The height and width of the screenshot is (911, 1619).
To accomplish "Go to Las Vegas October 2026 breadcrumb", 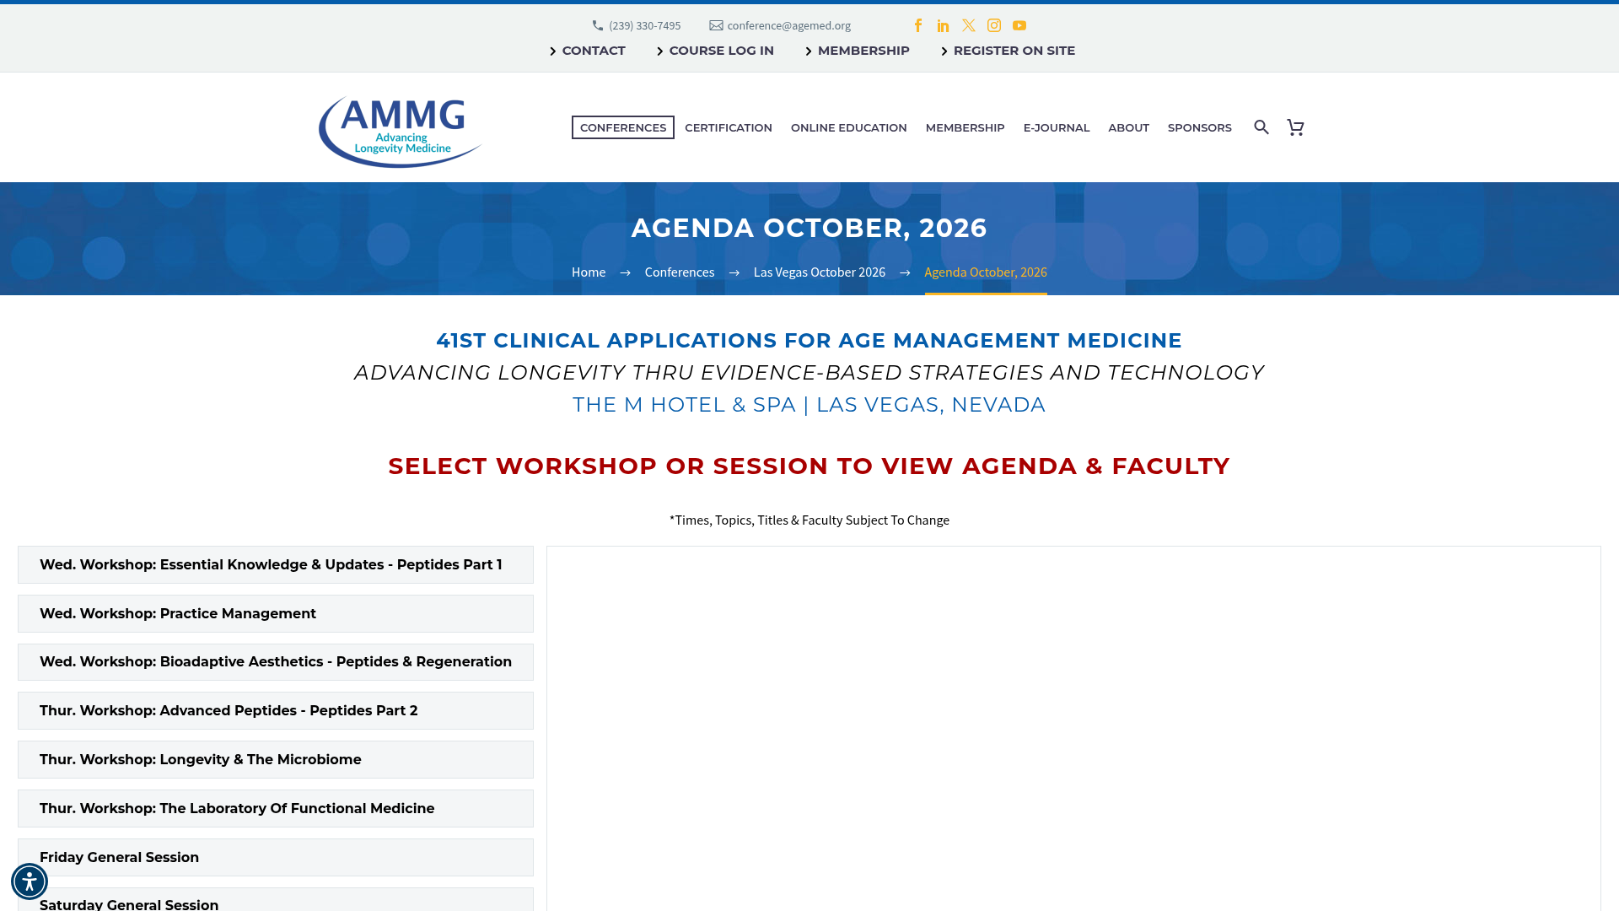I will click(820, 272).
